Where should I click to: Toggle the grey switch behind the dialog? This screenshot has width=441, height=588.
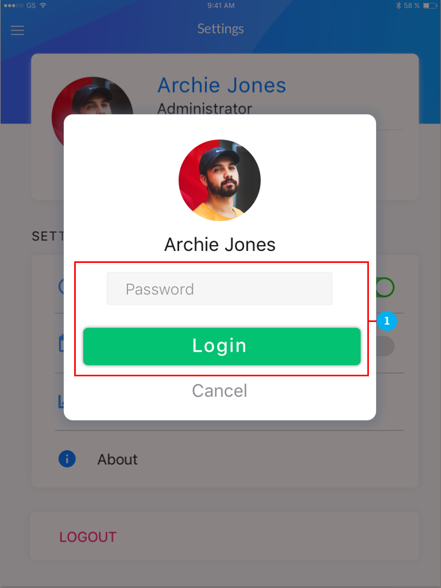[x=385, y=346]
